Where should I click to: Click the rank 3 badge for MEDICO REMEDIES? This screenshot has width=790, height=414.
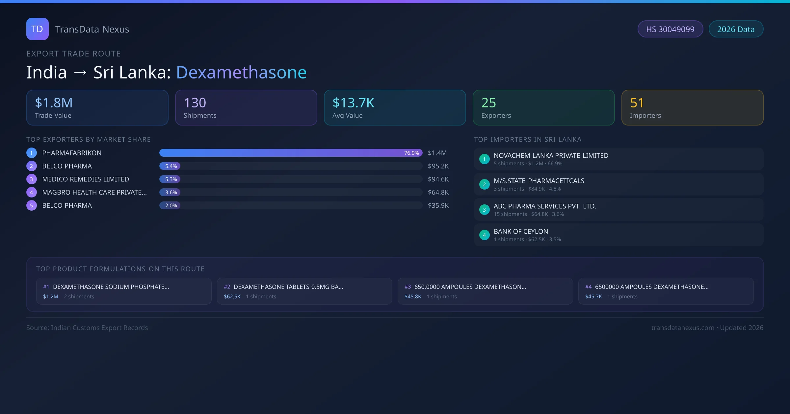pyautogui.click(x=32, y=179)
